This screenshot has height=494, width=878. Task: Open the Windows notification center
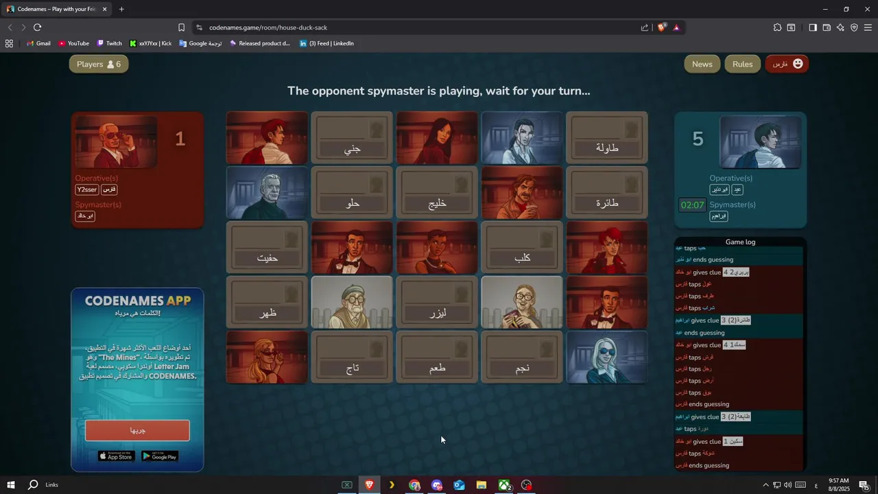pos(864,485)
